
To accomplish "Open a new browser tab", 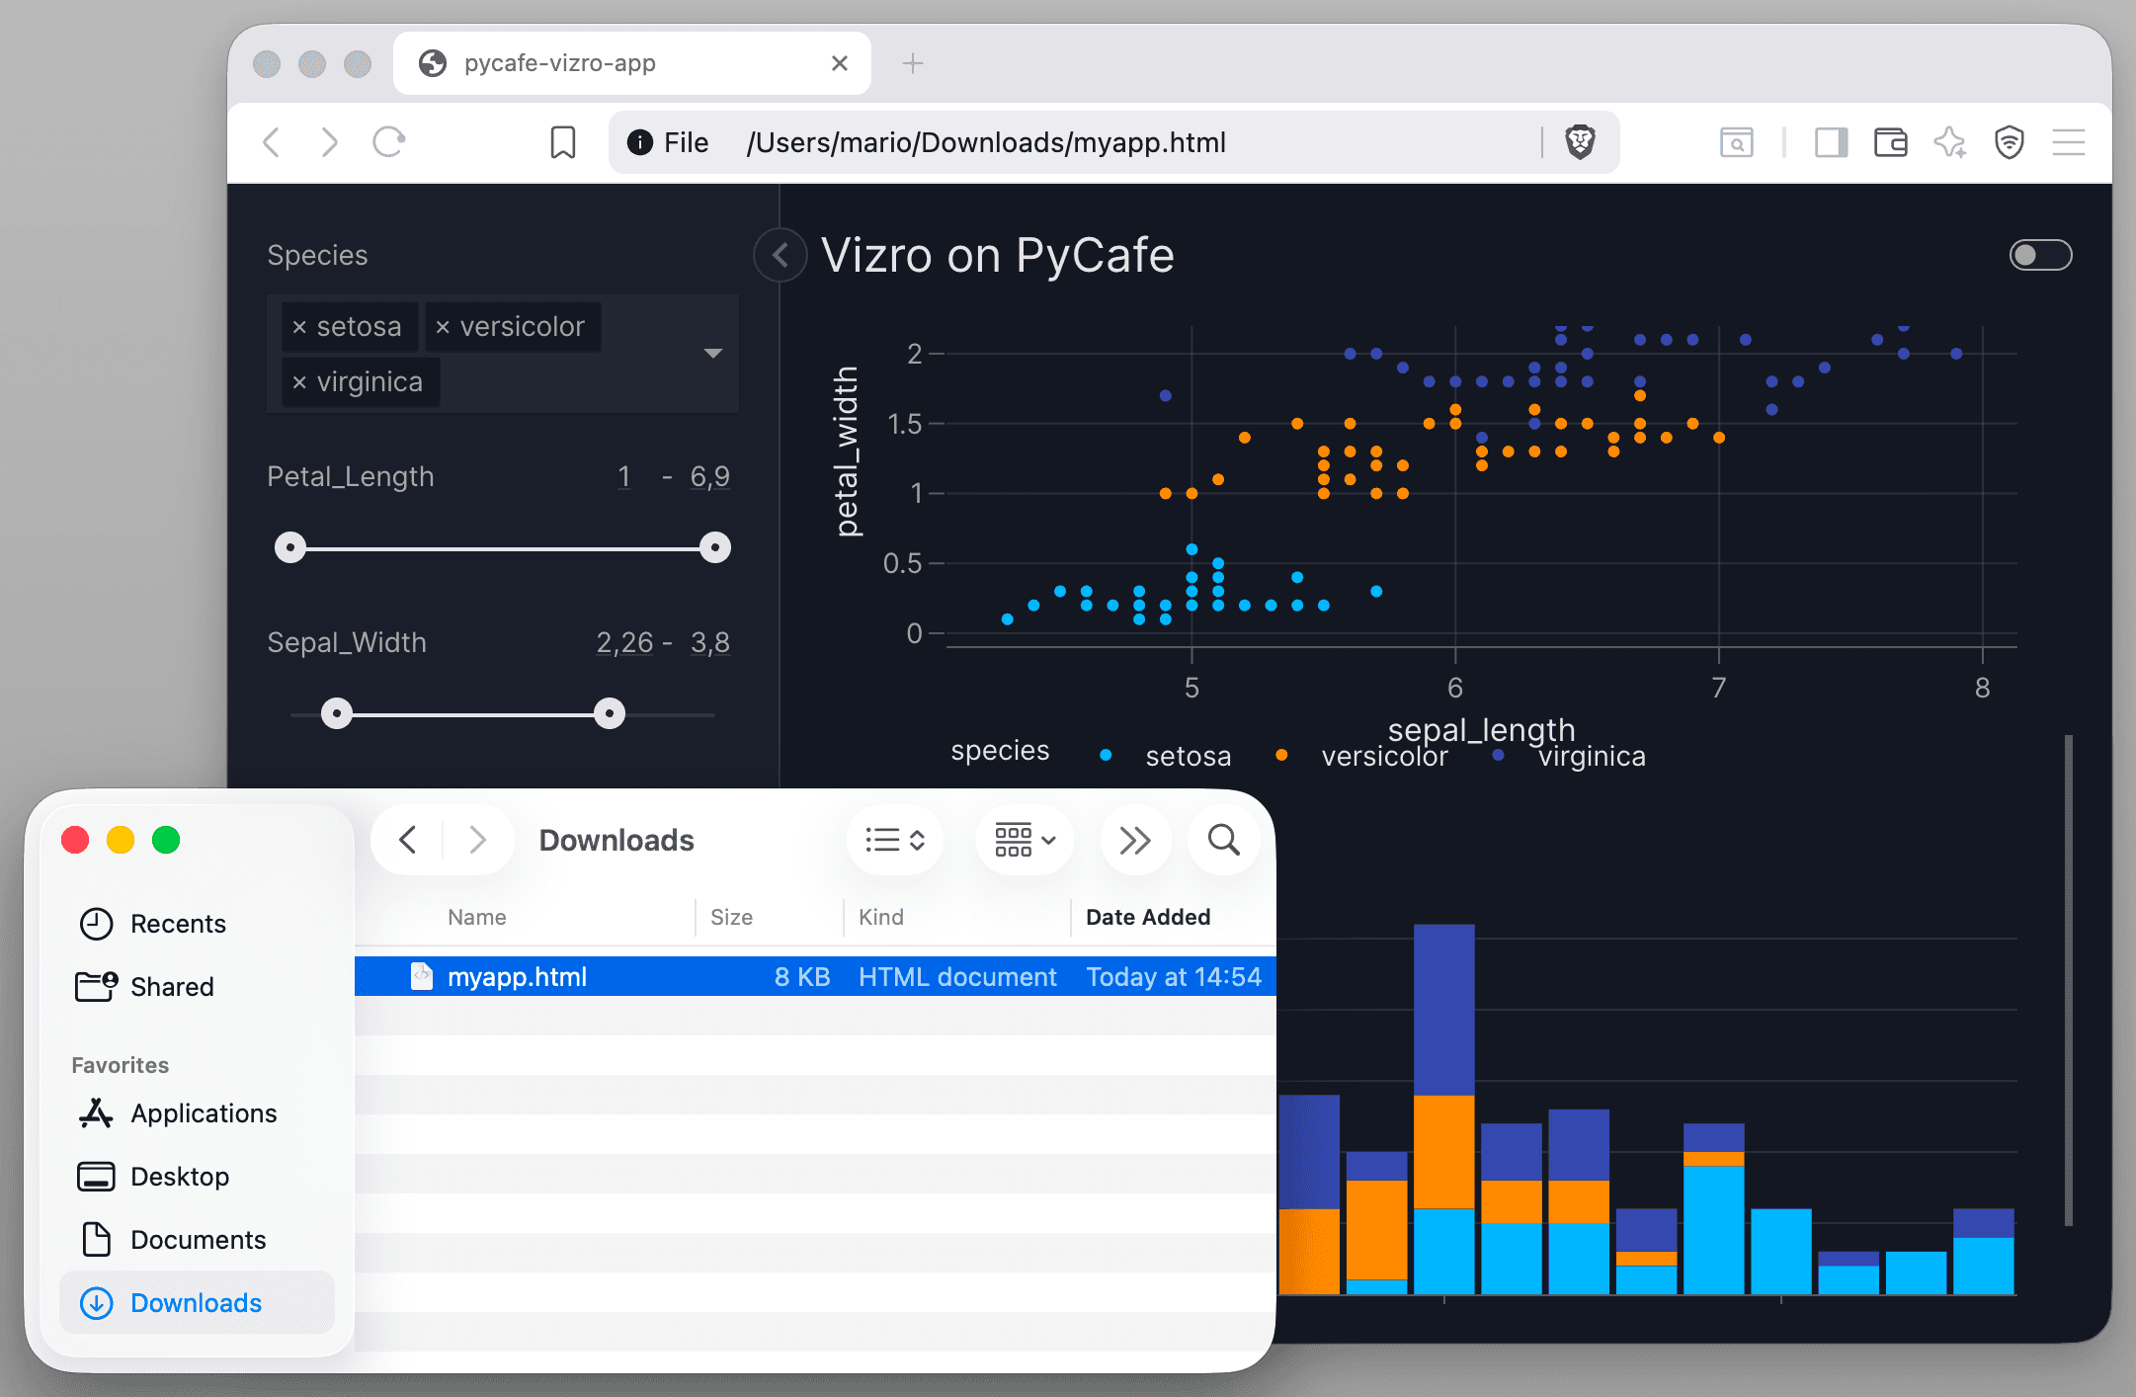I will click(913, 63).
